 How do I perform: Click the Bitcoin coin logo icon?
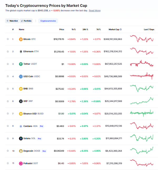pyautogui.click(x=21, y=39)
